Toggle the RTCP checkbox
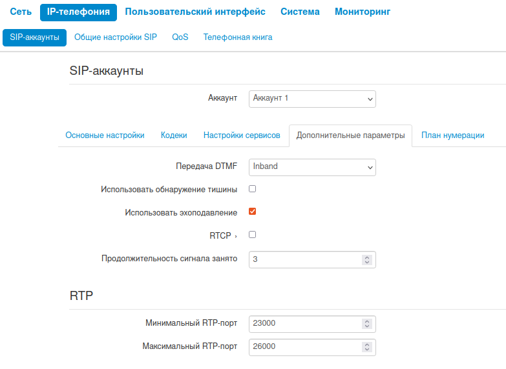 (x=253, y=235)
